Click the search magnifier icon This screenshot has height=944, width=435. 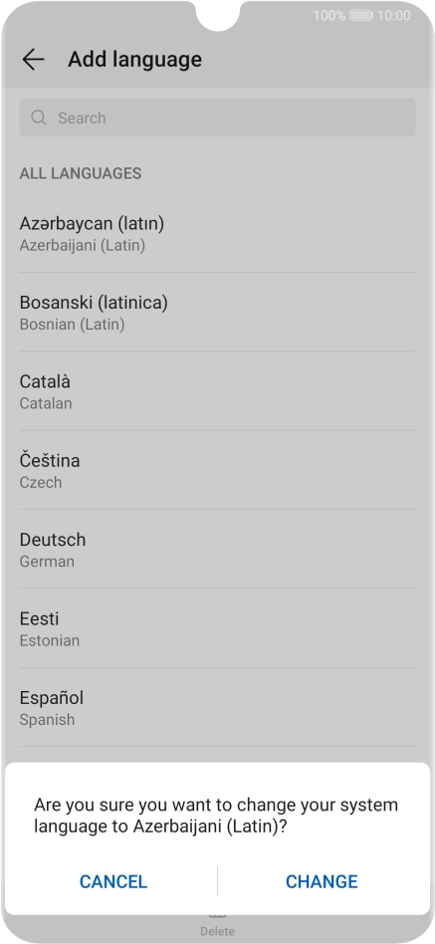tap(39, 118)
